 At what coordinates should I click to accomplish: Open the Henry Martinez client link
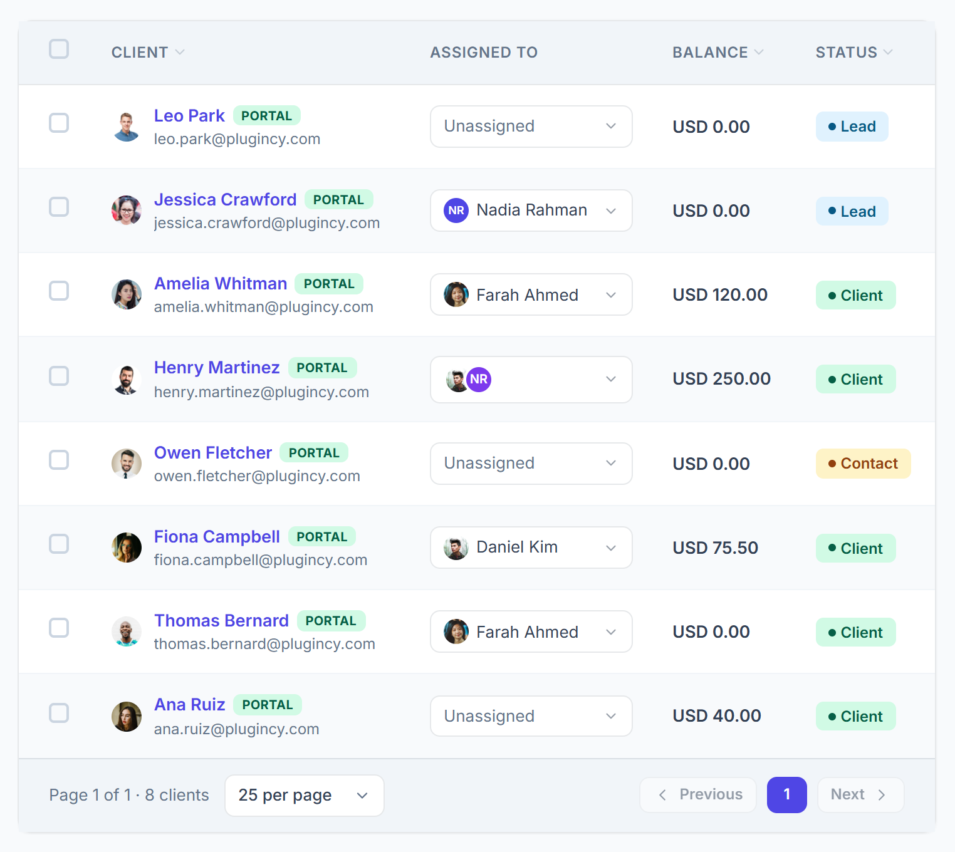point(217,368)
